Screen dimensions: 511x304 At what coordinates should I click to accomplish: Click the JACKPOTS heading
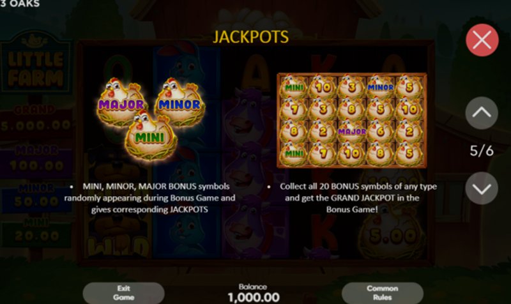[250, 36]
